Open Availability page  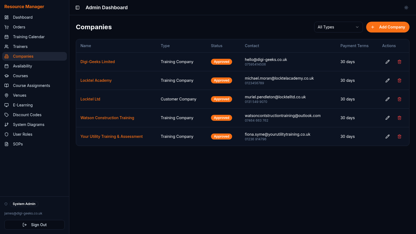[x=34, y=66]
